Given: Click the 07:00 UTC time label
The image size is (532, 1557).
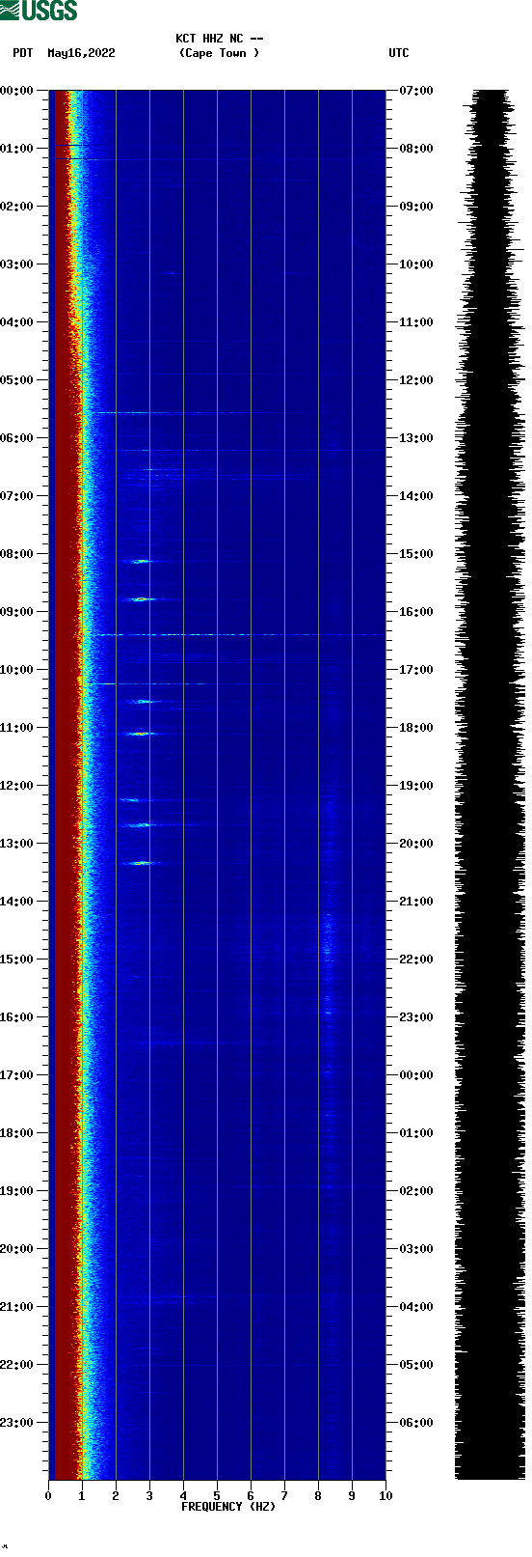Looking at the screenshot, I should point(416,91).
